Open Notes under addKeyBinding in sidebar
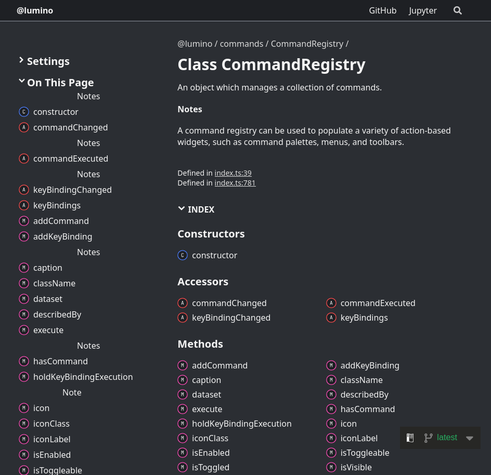 click(x=88, y=252)
